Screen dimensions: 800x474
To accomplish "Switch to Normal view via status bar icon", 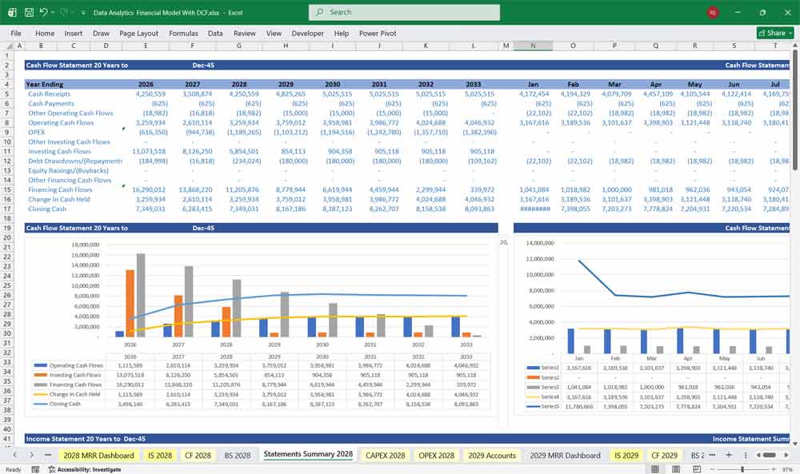I will click(x=655, y=468).
